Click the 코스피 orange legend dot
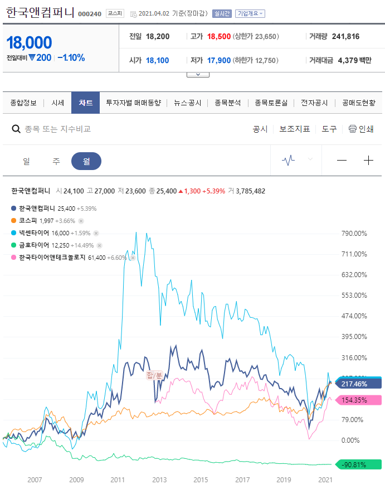 pyautogui.click(x=14, y=221)
